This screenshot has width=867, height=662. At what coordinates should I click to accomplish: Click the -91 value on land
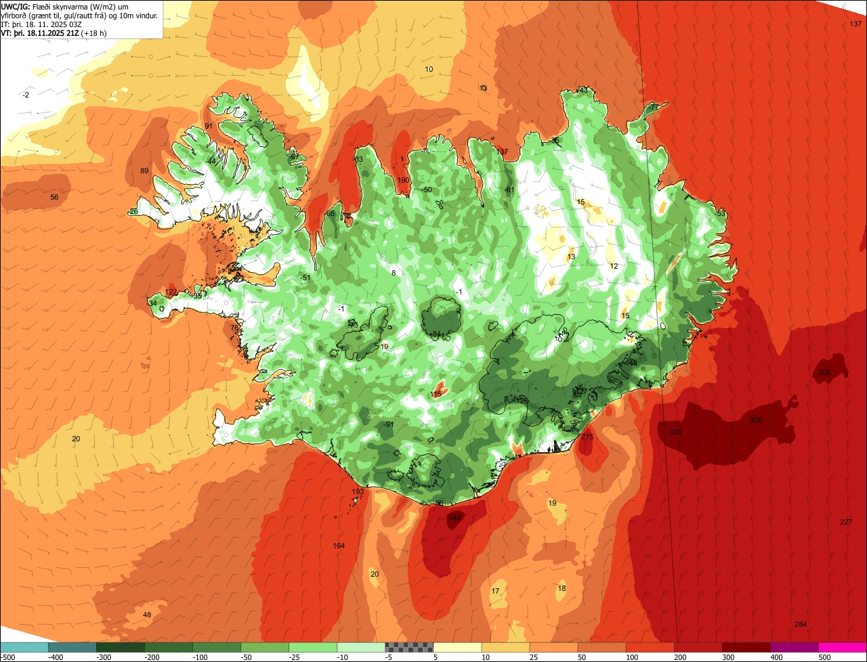(x=388, y=424)
